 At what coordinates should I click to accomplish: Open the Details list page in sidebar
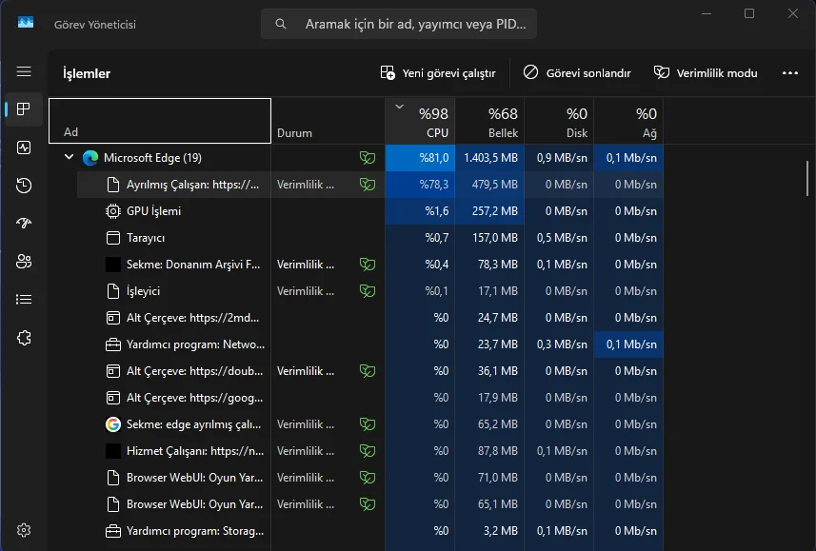tap(24, 299)
